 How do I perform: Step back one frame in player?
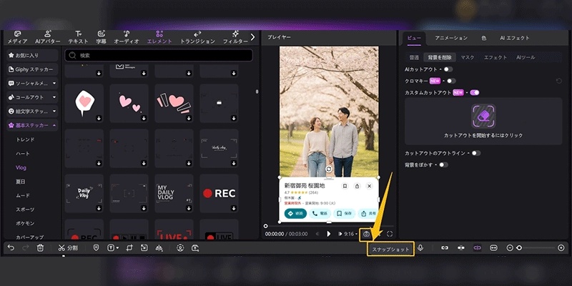317,234
